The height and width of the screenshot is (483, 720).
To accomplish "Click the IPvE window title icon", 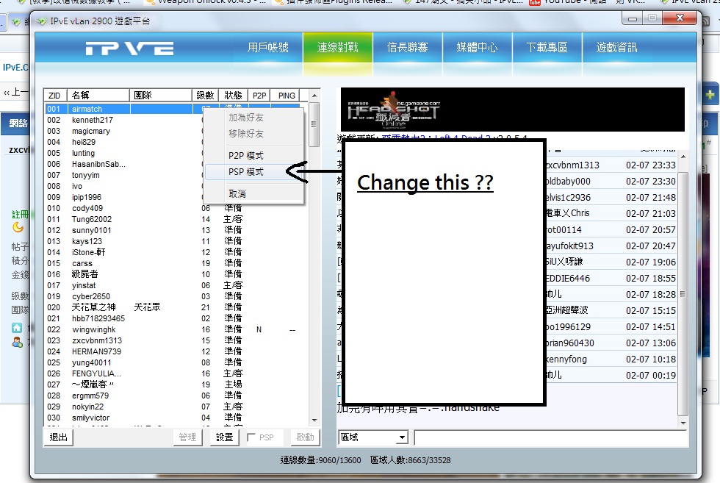I will [x=42, y=21].
